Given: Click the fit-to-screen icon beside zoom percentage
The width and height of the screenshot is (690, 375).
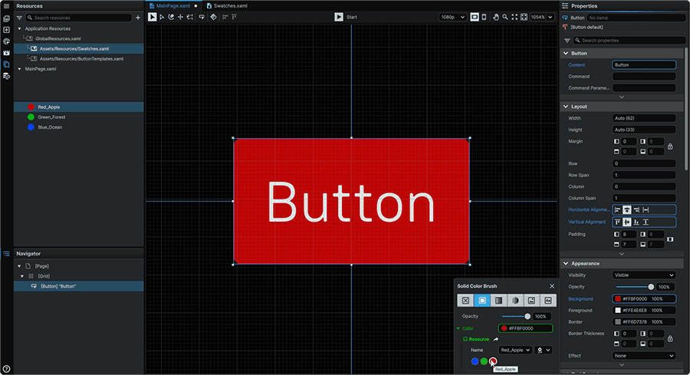Looking at the screenshot, I should (524, 17).
